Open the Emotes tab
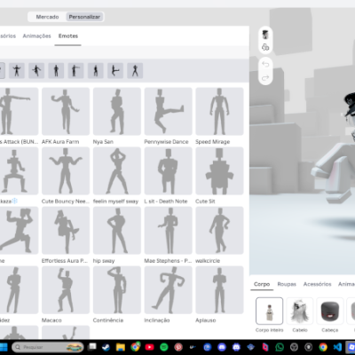Viewport: 355px width, 355px height. tap(68, 35)
